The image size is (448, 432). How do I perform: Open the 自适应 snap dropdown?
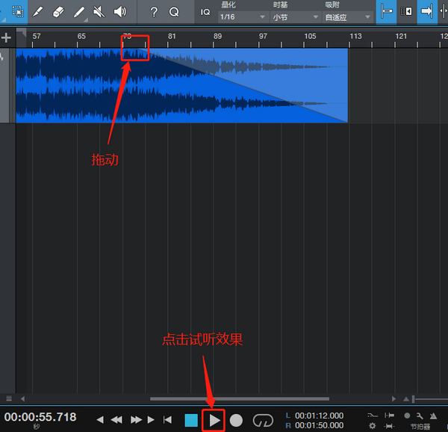pos(348,17)
